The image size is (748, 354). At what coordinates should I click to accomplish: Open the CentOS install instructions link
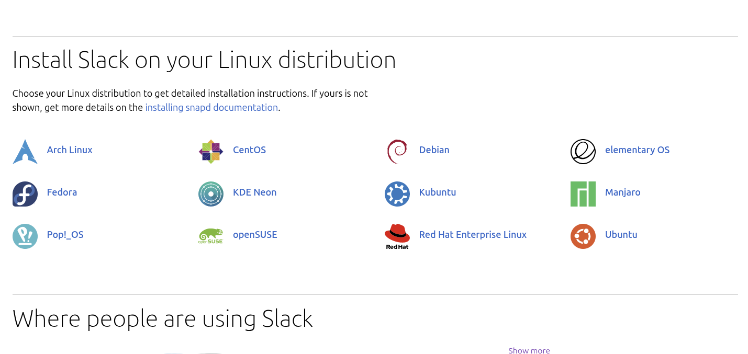point(249,150)
